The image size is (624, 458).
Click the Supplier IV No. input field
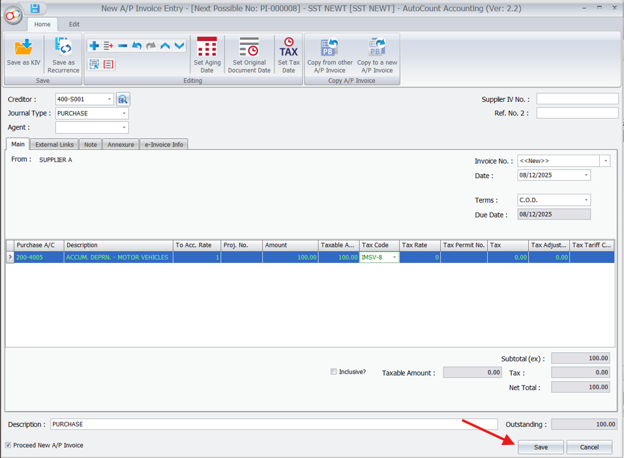[576, 98]
